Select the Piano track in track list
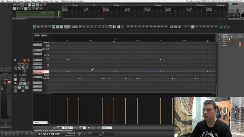The image size is (244, 137). click(x=225, y=46)
